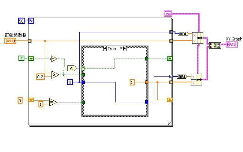
Task: Click the pink cluster constant at top
Action: 168,13
